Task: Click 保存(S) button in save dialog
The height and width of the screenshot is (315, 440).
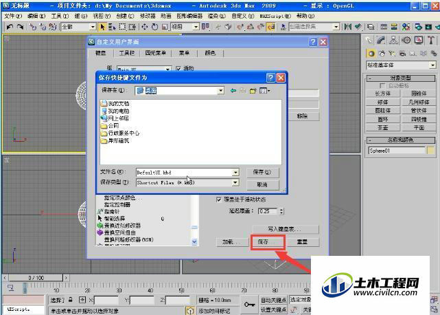Action: pos(263,172)
